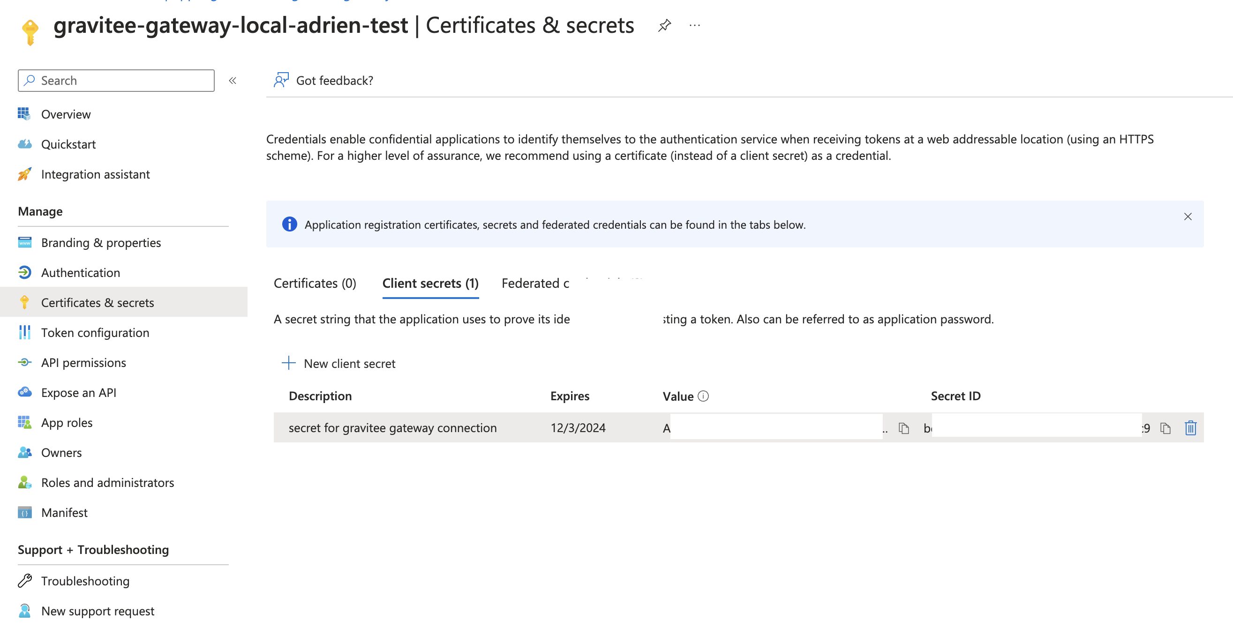The image size is (1233, 628).
Task: Open the more options ellipsis in header
Action: pyautogui.click(x=694, y=25)
